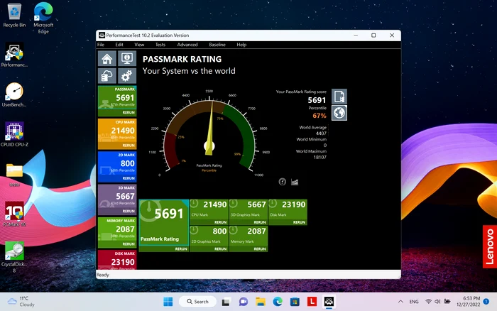Select the Memory Mark 2087 sidebar tile

click(117, 232)
